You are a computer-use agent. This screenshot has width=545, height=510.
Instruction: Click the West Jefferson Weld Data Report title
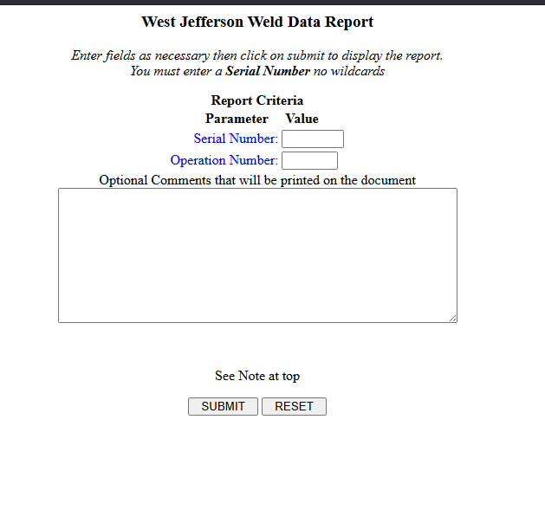[x=257, y=22]
